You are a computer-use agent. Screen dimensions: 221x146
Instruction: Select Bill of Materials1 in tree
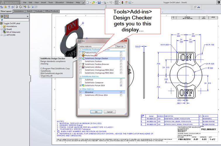[x=13, y=32]
